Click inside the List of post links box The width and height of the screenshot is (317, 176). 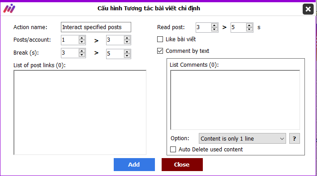(x=80, y=112)
